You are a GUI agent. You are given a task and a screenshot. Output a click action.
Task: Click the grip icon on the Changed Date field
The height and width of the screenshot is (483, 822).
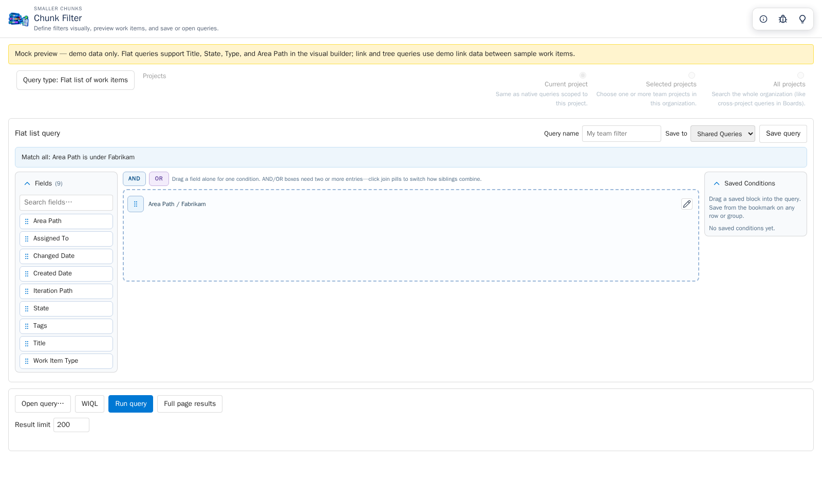tap(27, 256)
